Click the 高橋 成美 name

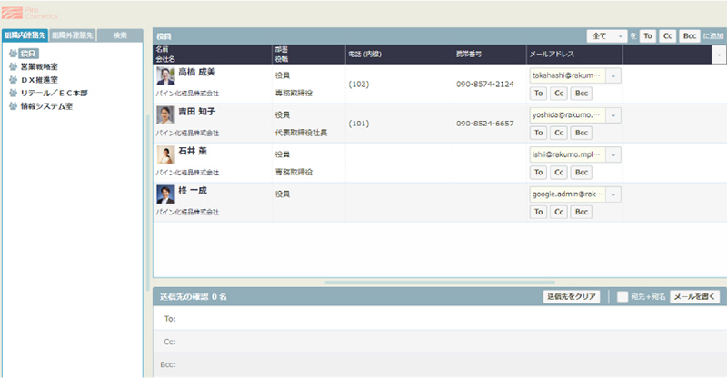[x=196, y=72]
